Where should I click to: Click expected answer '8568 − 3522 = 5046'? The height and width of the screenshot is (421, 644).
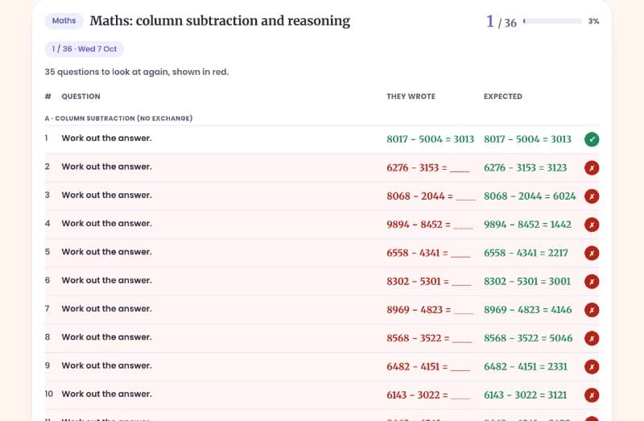[x=528, y=338]
